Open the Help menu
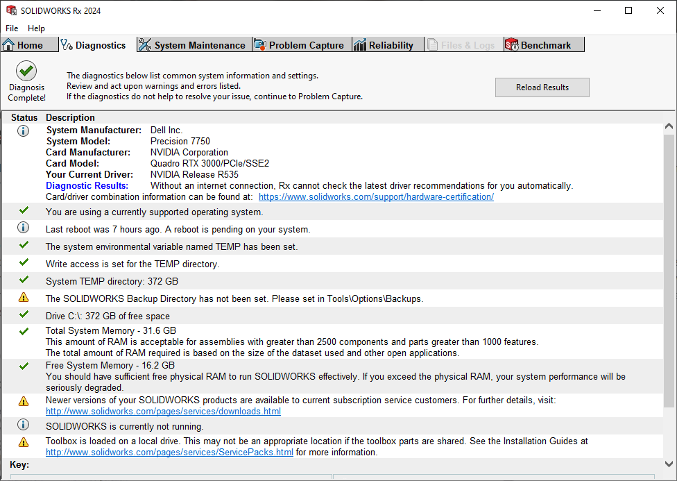This screenshot has width=677, height=481. pos(36,28)
